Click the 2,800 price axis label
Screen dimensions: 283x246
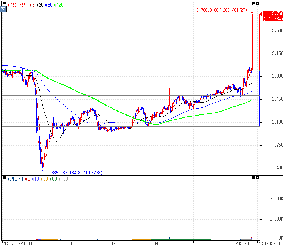point(277,76)
